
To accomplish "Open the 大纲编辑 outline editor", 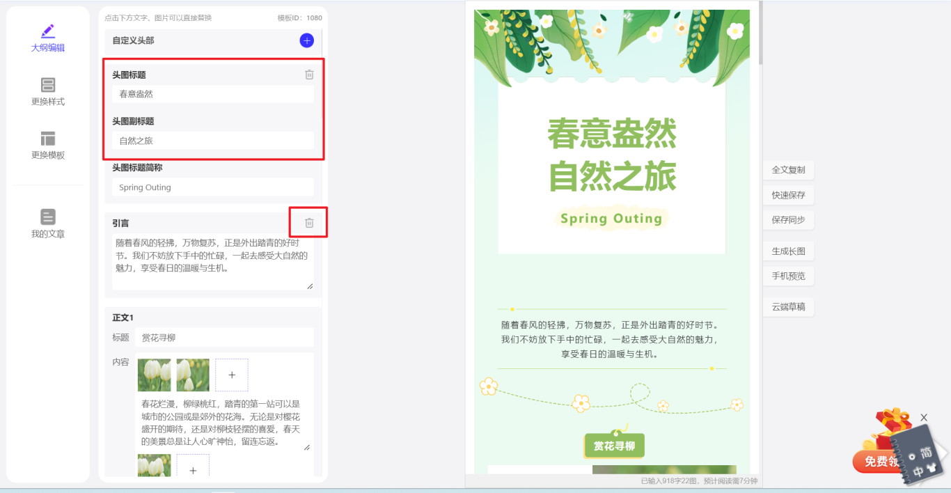I will coord(47,38).
